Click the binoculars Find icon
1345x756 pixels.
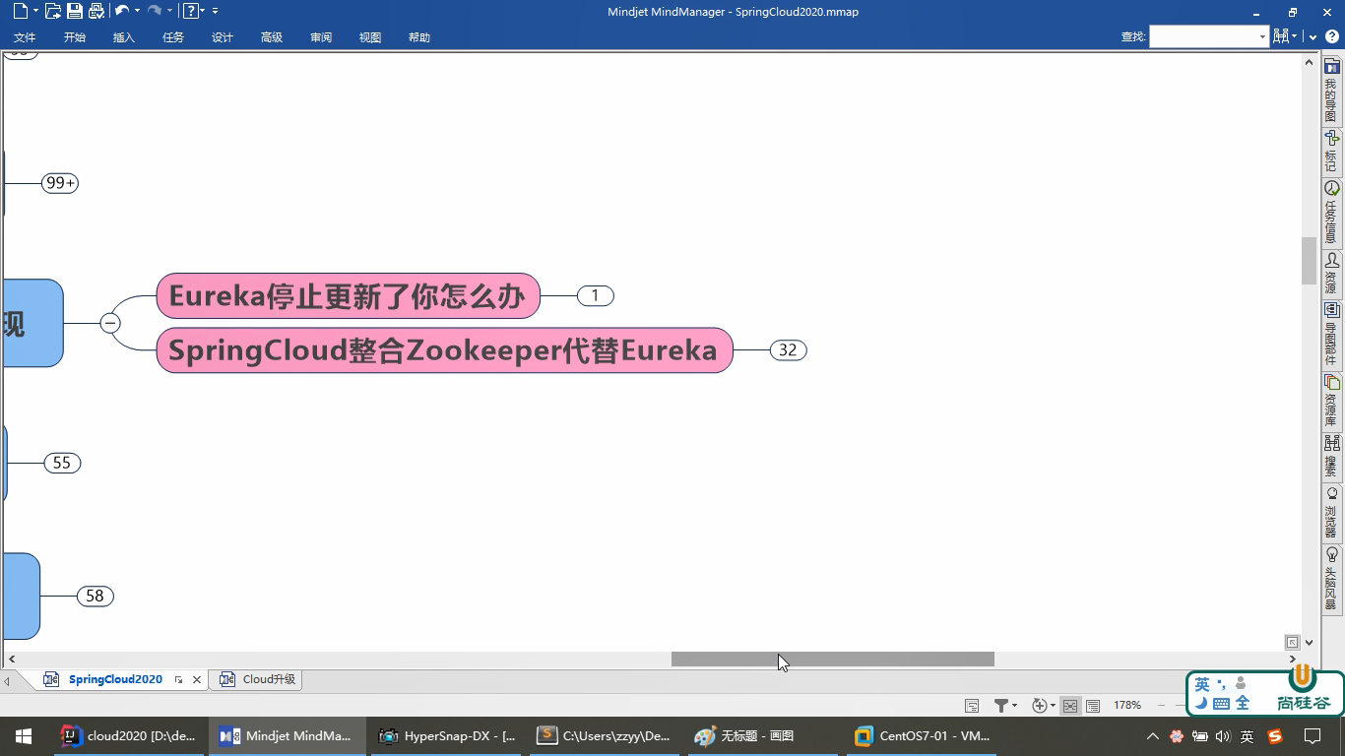coord(1281,36)
